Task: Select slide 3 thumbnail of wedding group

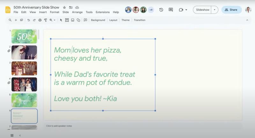Action: 24,68
